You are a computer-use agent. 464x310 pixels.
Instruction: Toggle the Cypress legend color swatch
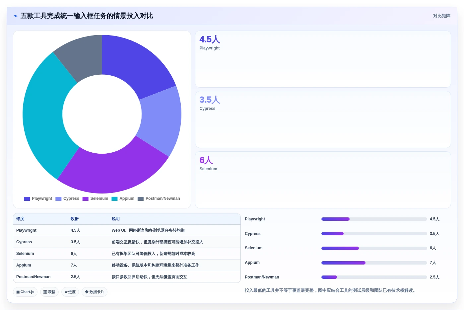click(x=58, y=198)
